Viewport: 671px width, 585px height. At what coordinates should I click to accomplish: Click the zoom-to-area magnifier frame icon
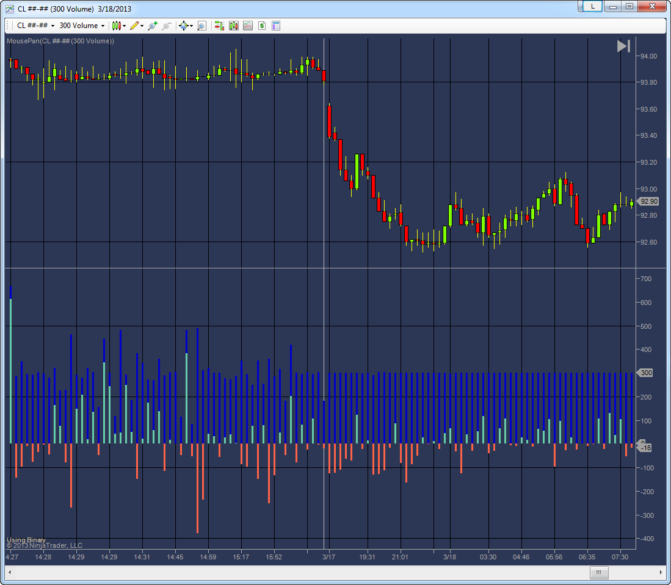pos(202,26)
